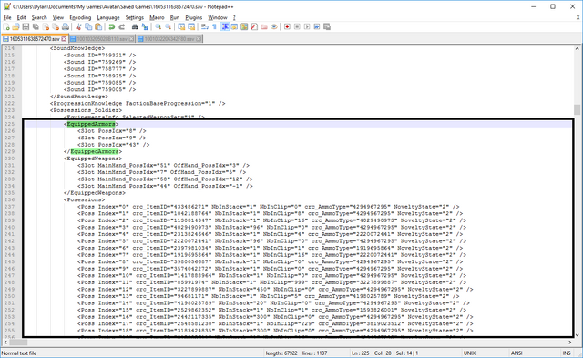Run macro multiple times toolbar icon
Screen dimensions: 583x358
[317, 26]
